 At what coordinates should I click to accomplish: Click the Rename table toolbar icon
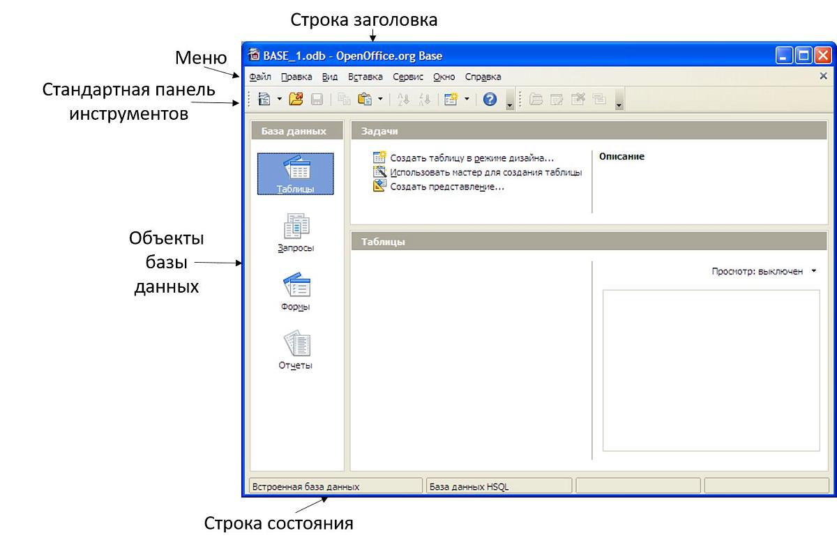pyautogui.click(x=599, y=100)
